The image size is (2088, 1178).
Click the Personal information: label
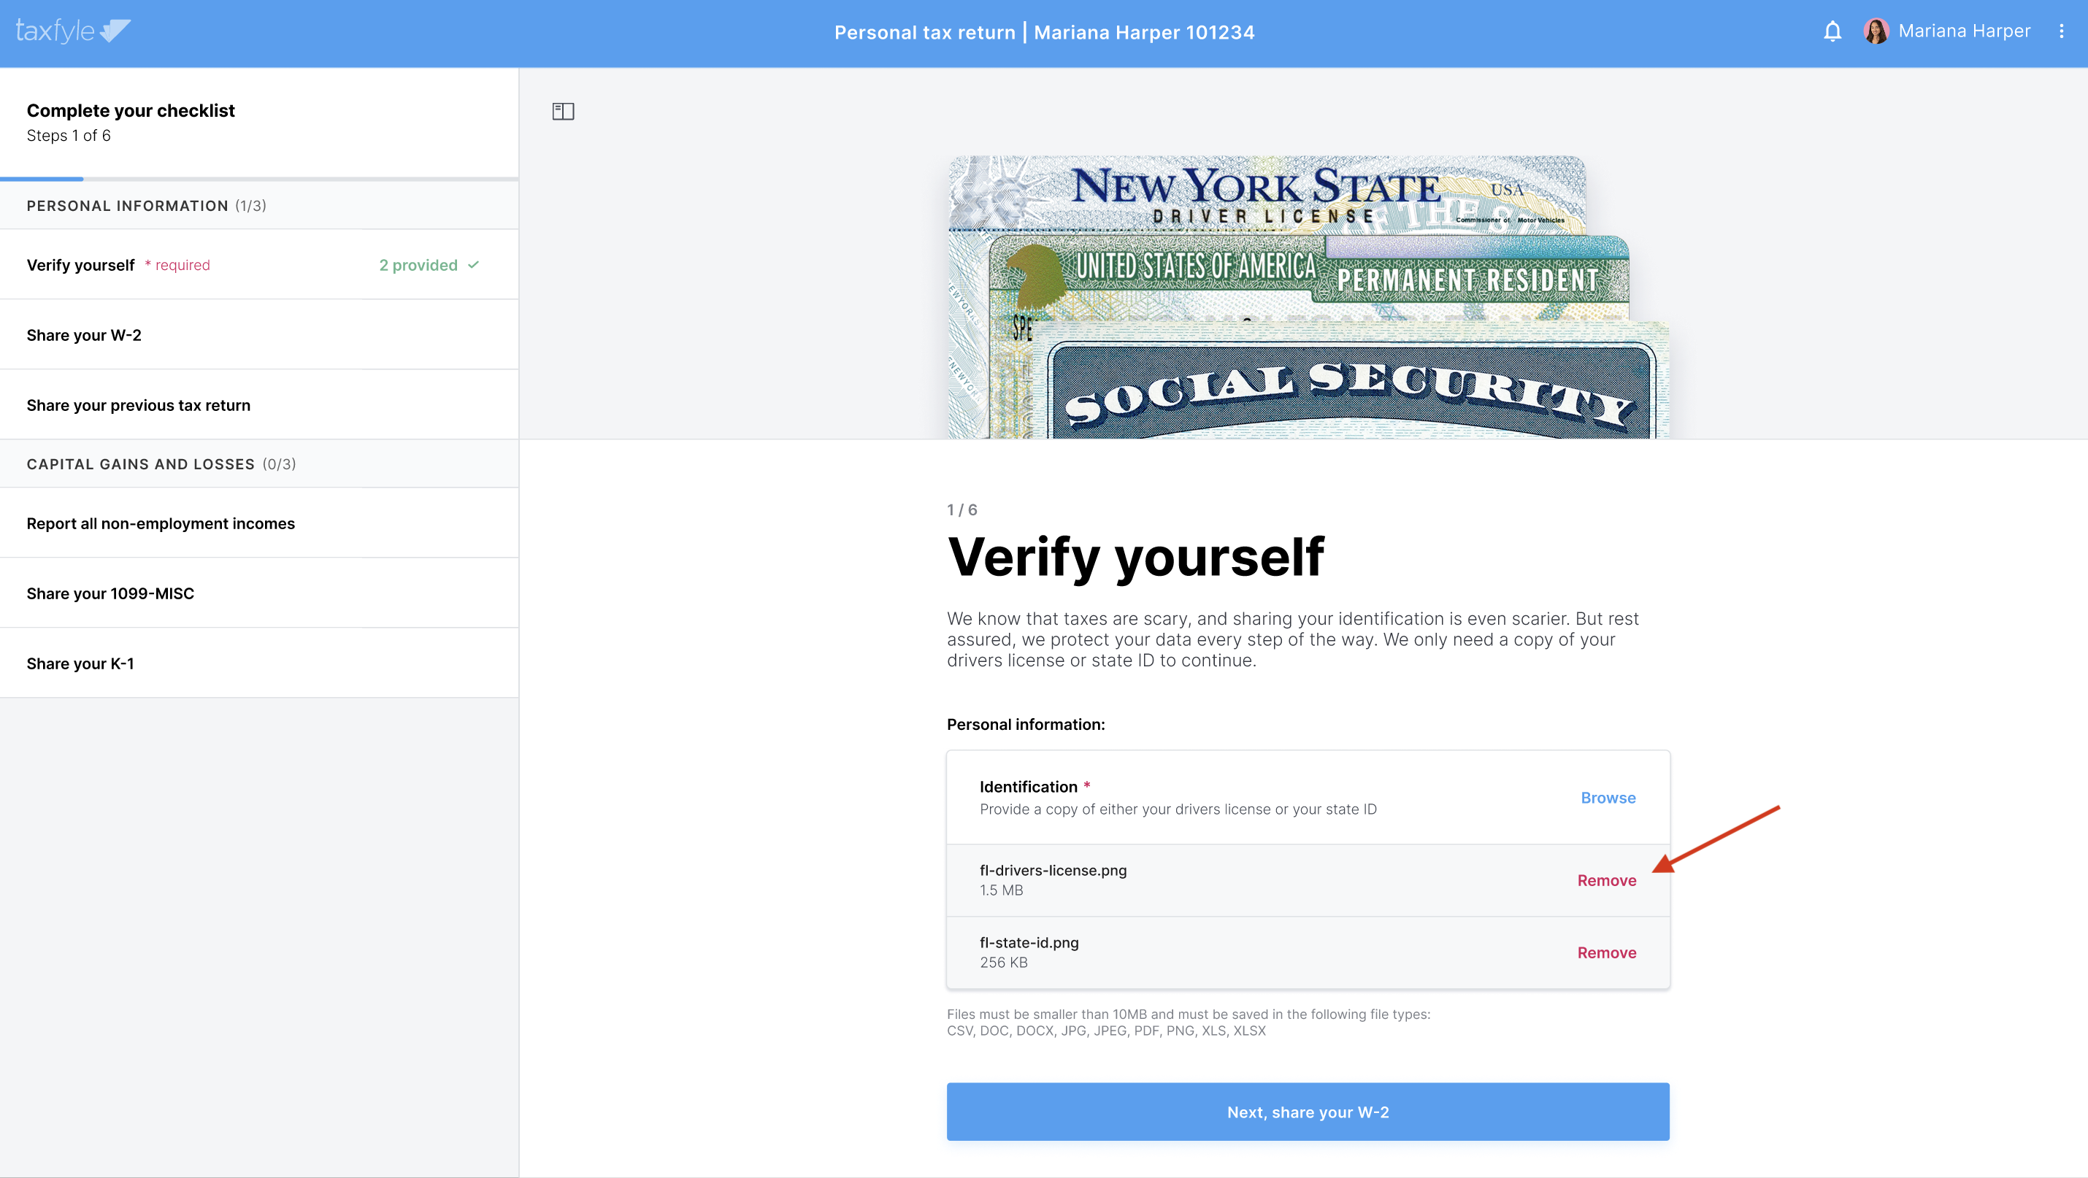tap(1025, 724)
